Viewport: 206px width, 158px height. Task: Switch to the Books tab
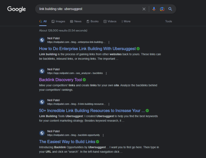point(93,21)
